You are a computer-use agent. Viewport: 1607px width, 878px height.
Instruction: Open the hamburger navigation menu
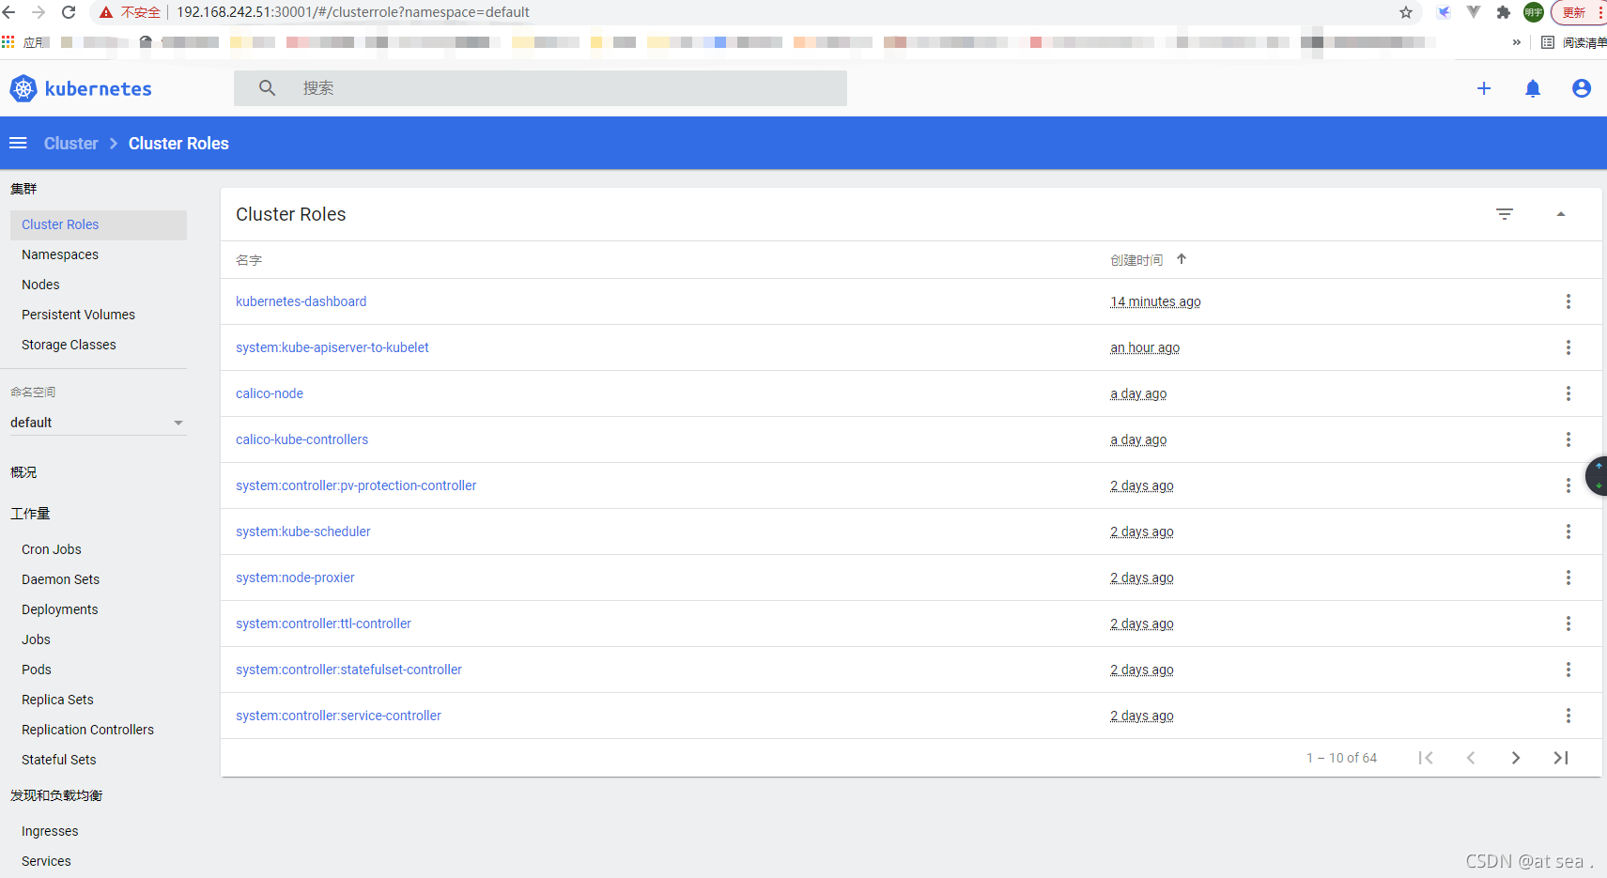click(x=18, y=143)
